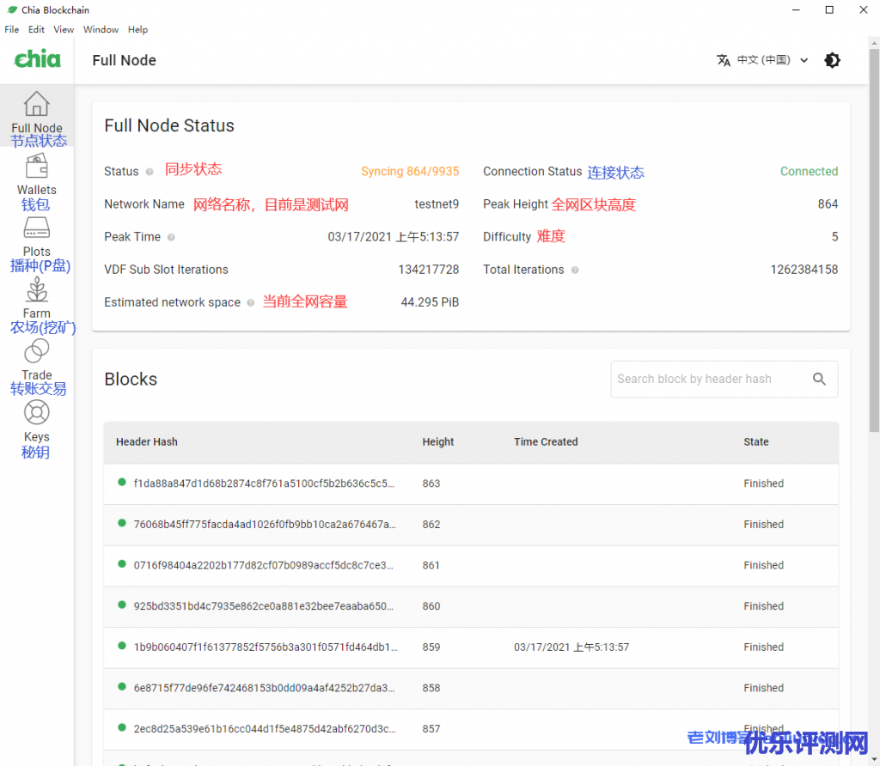Click the State column header

click(x=756, y=442)
